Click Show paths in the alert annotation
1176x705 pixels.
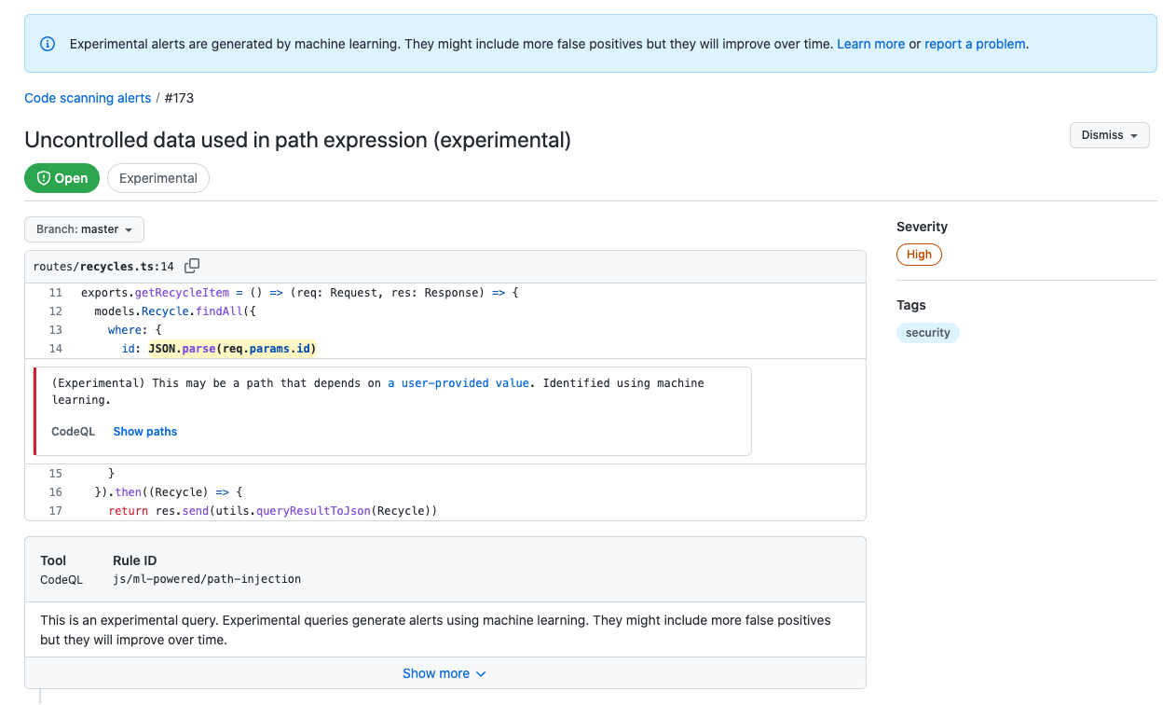tap(144, 431)
